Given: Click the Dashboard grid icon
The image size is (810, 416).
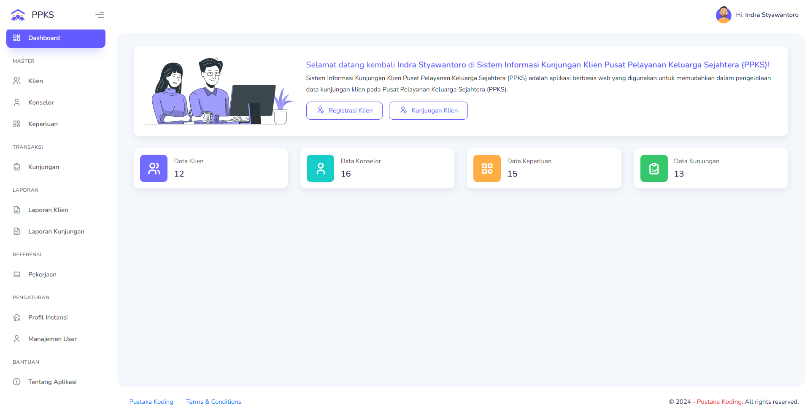Looking at the screenshot, I should [17, 38].
